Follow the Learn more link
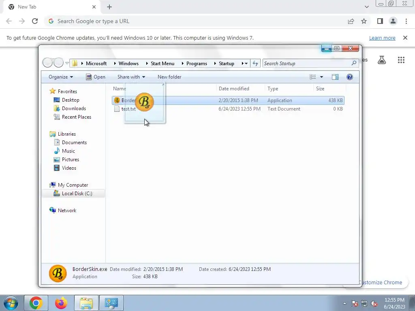The height and width of the screenshot is (311, 415). point(382,38)
